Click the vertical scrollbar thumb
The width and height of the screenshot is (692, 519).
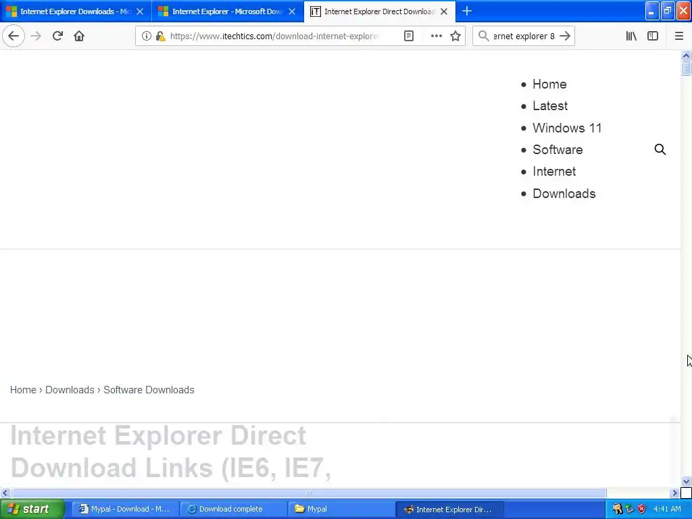(686, 68)
